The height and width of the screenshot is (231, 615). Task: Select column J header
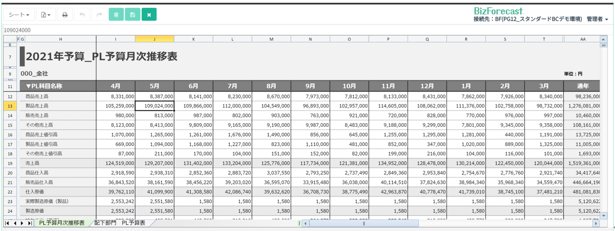coord(155,40)
